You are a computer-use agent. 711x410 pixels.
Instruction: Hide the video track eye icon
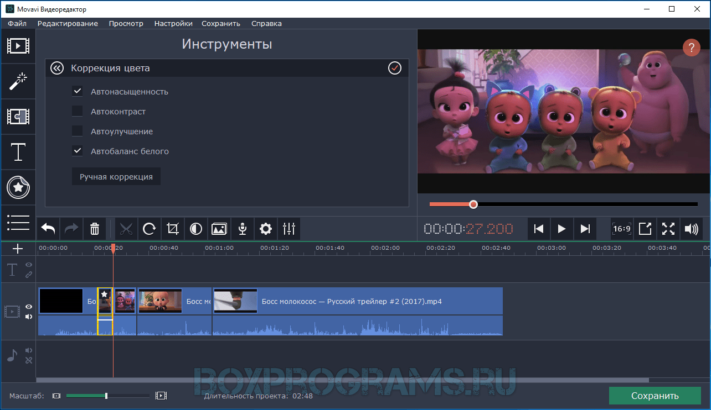[x=29, y=307]
